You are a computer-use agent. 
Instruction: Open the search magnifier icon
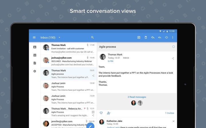coord(92,37)
